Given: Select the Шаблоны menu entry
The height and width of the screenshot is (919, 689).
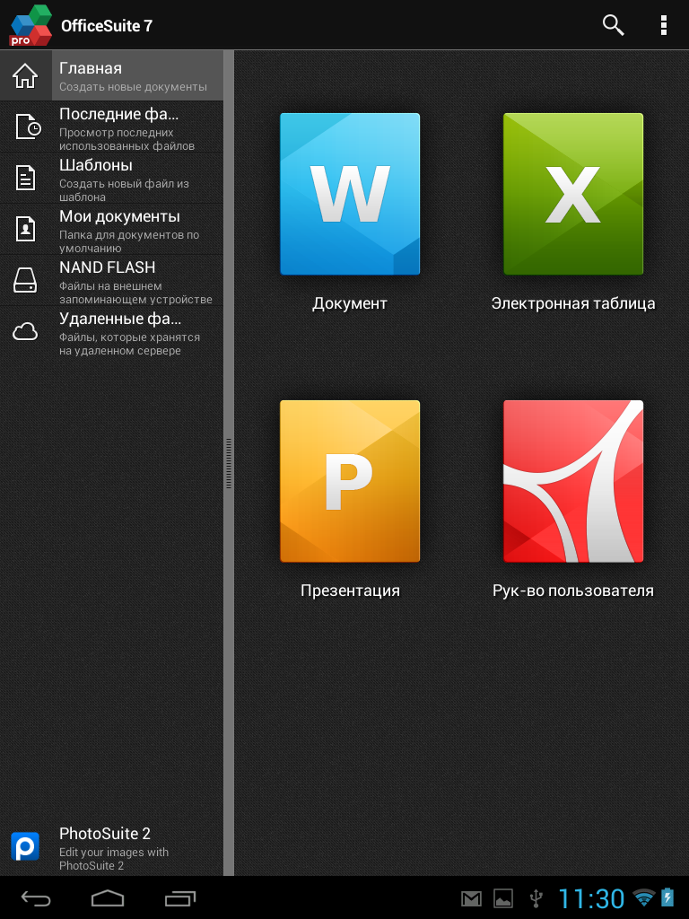Looking at the screenshot, I should pyautogui.click(x=111, y=178).
